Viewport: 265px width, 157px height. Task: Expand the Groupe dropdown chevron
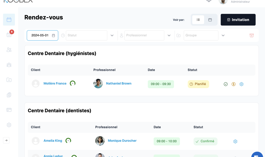click(x=223, y=35)
